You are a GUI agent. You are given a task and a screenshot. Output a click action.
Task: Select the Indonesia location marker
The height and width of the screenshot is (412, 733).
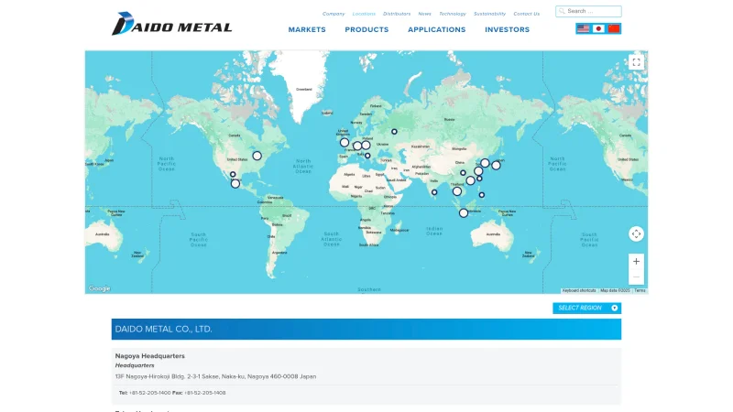pyautogui.click(x=464, y=213)
